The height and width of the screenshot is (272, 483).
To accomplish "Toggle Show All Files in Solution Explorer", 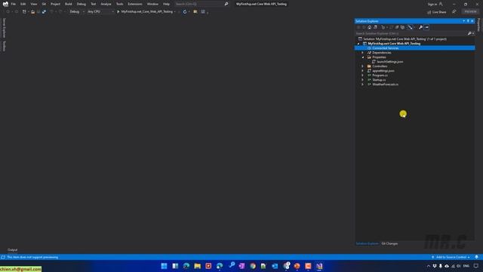I will [402, 27].
